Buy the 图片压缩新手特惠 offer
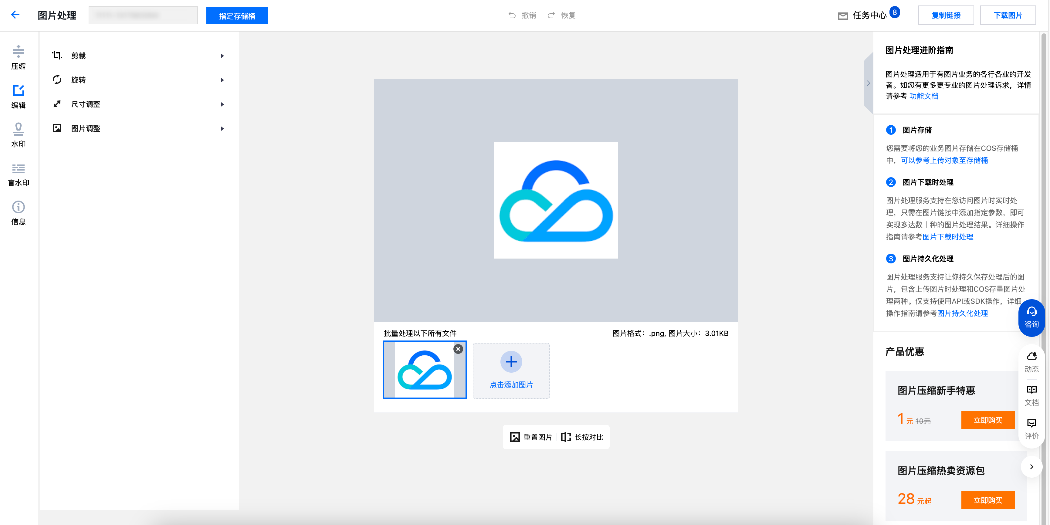 click(x=988, y=420)
